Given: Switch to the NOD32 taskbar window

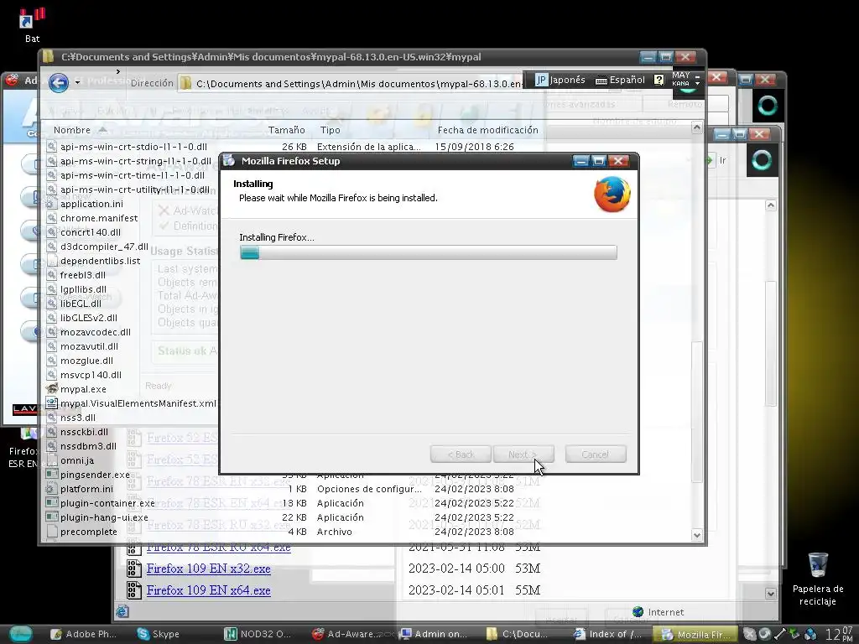Looking at the screenshot, I should (258, 634).
